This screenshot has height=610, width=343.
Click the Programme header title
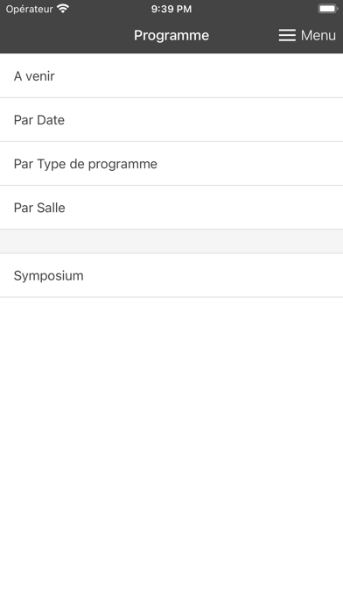(171, 35)
